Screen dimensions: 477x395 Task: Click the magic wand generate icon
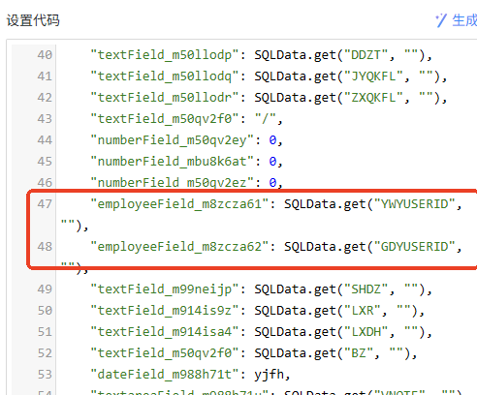(441, 20)
